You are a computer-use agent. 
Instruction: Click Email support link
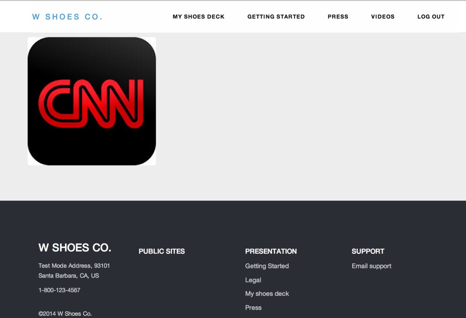(371, 266)
